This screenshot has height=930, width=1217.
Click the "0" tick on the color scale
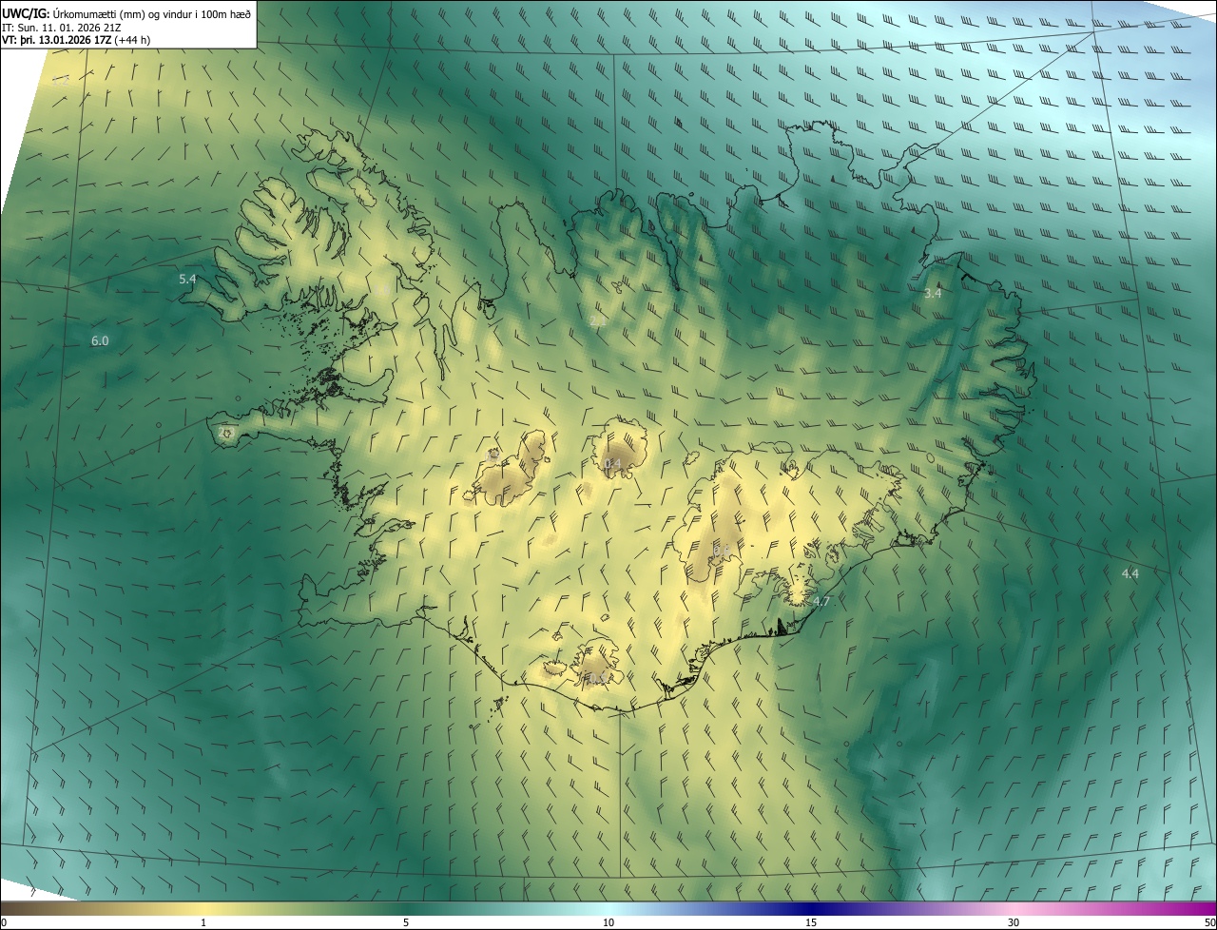pos(4,922)
